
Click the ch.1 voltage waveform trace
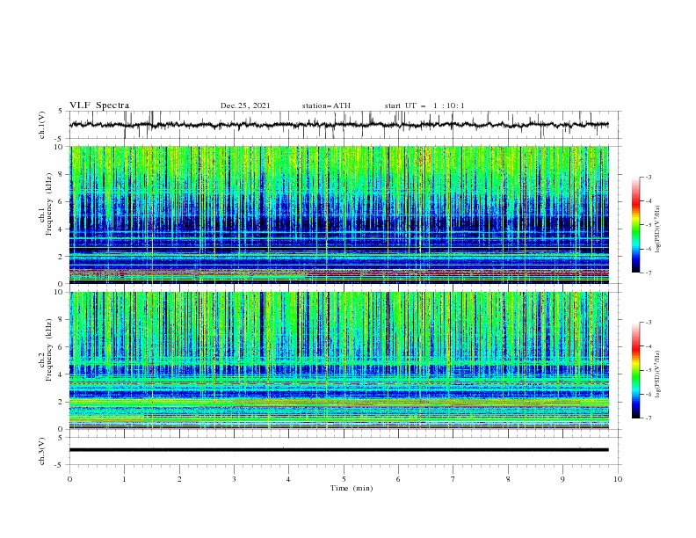pyautogui.click(x=338, y=125)
